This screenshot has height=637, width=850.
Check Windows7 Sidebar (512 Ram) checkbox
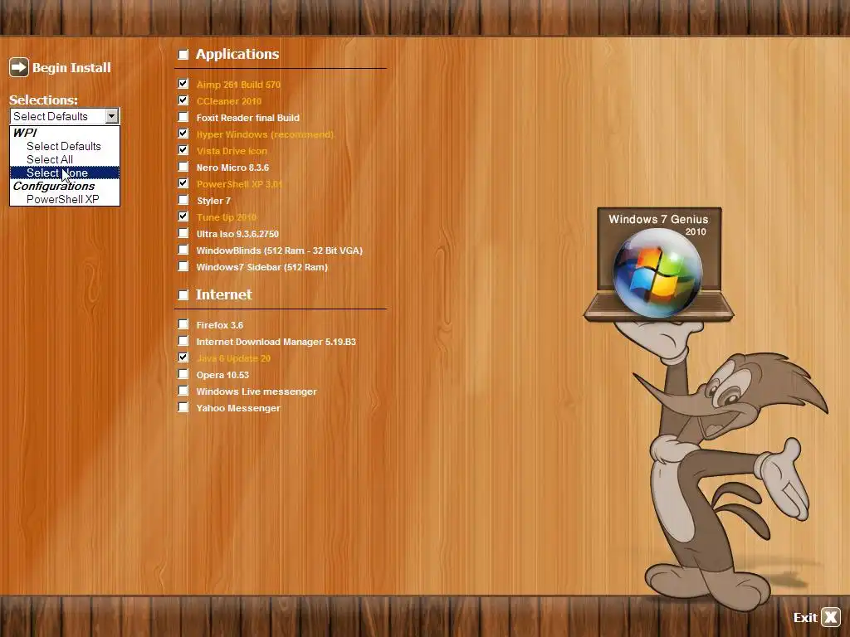(x=183, y=266)
